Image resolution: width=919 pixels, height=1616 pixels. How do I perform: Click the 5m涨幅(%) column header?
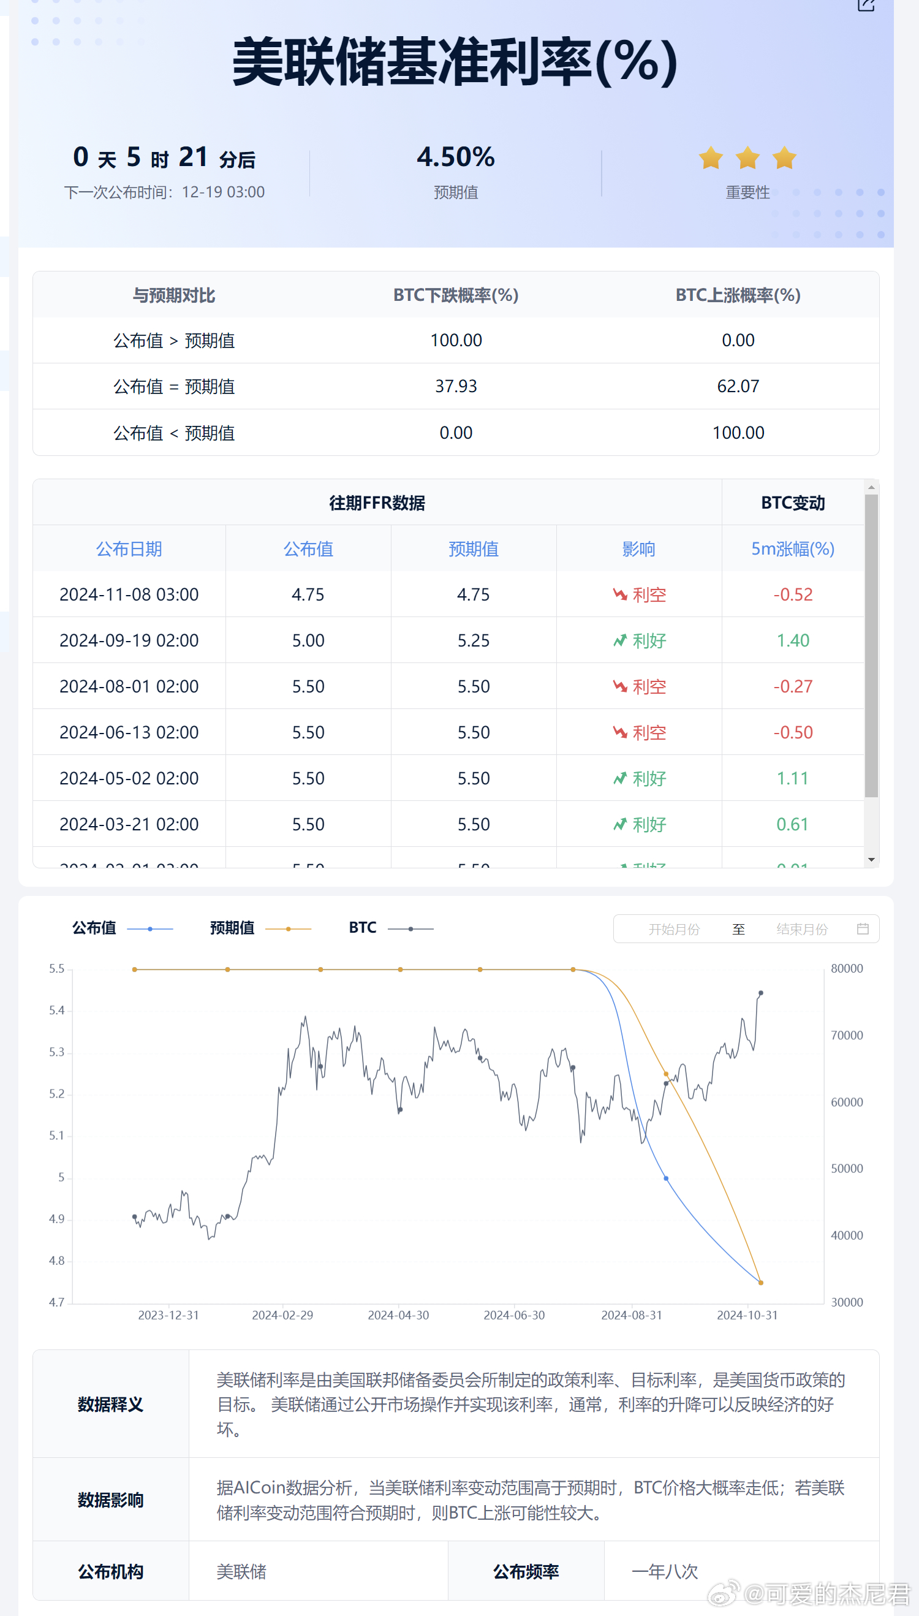tap(793, 548)
